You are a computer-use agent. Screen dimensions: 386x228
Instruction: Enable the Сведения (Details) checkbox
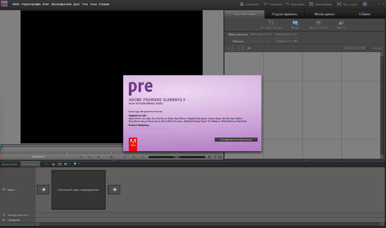click(368, 48)
